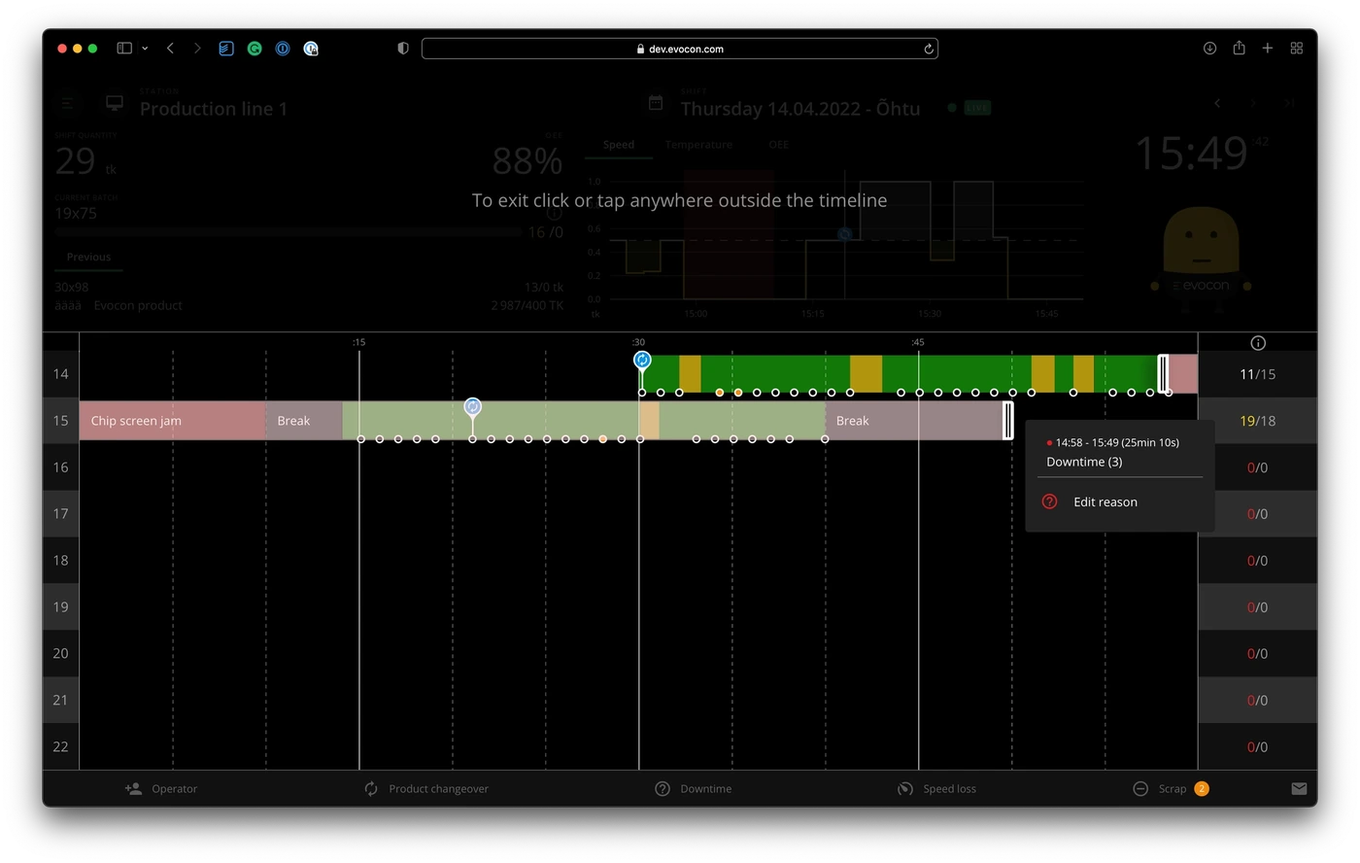Open the 1Password extension icon
Image resolution: width=1360 pixels, height=863 pixels.
point(283,49)
